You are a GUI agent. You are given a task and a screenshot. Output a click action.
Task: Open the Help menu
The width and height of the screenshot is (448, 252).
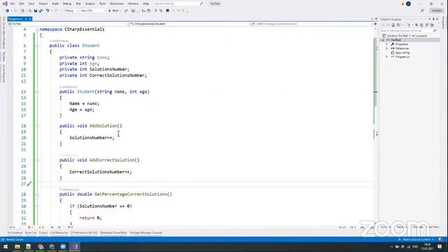(146, 3)
